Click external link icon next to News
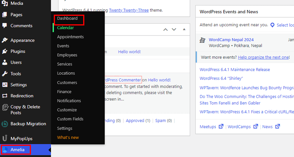The width and height of the screenshot is (294, 157). pyautogui.click(x=277, y=127)
